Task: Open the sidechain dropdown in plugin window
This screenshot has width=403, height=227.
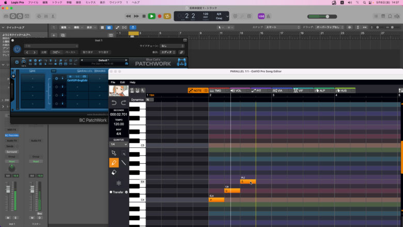Action: (172, 46)
